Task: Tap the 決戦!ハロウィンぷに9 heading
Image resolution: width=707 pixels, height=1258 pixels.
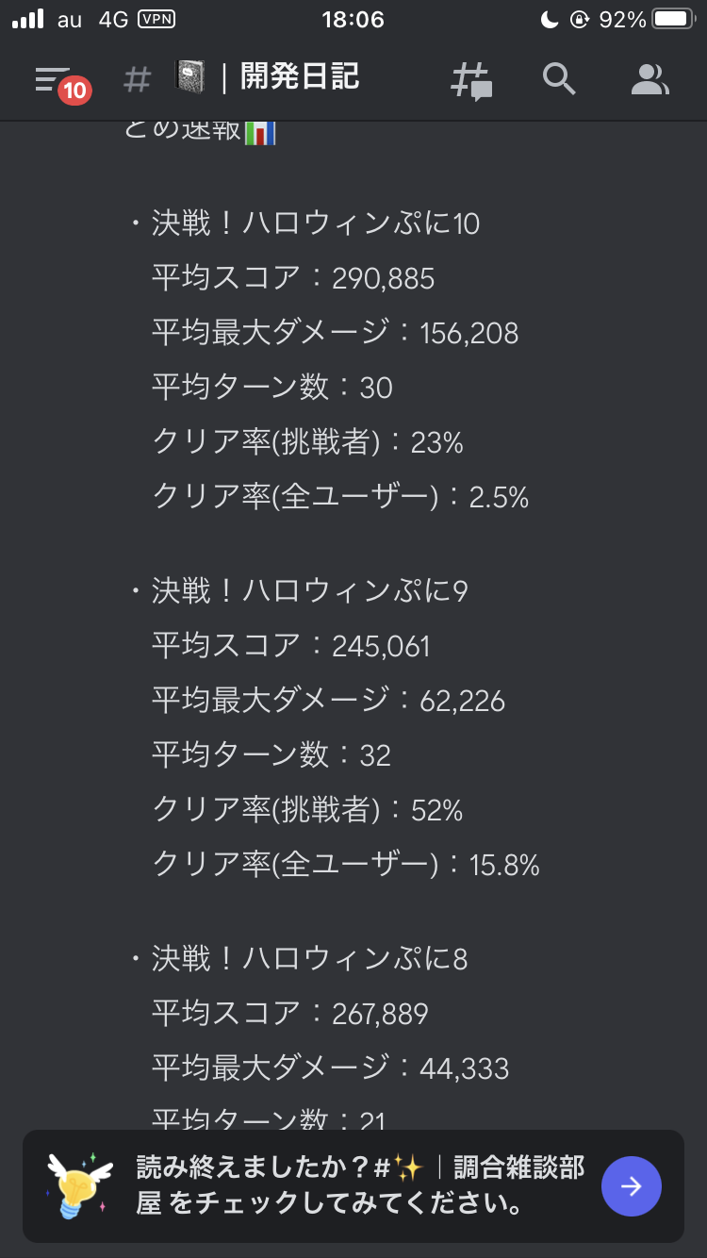Action: point(310,591)
